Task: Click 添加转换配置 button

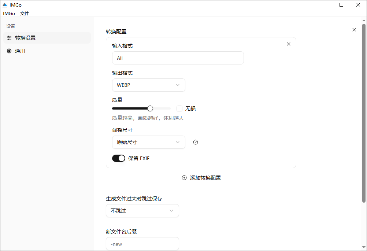Action: click(201, 178)
